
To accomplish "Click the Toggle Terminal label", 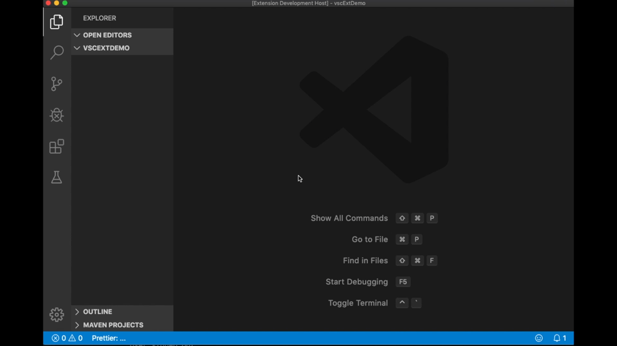I will (358, 303).
